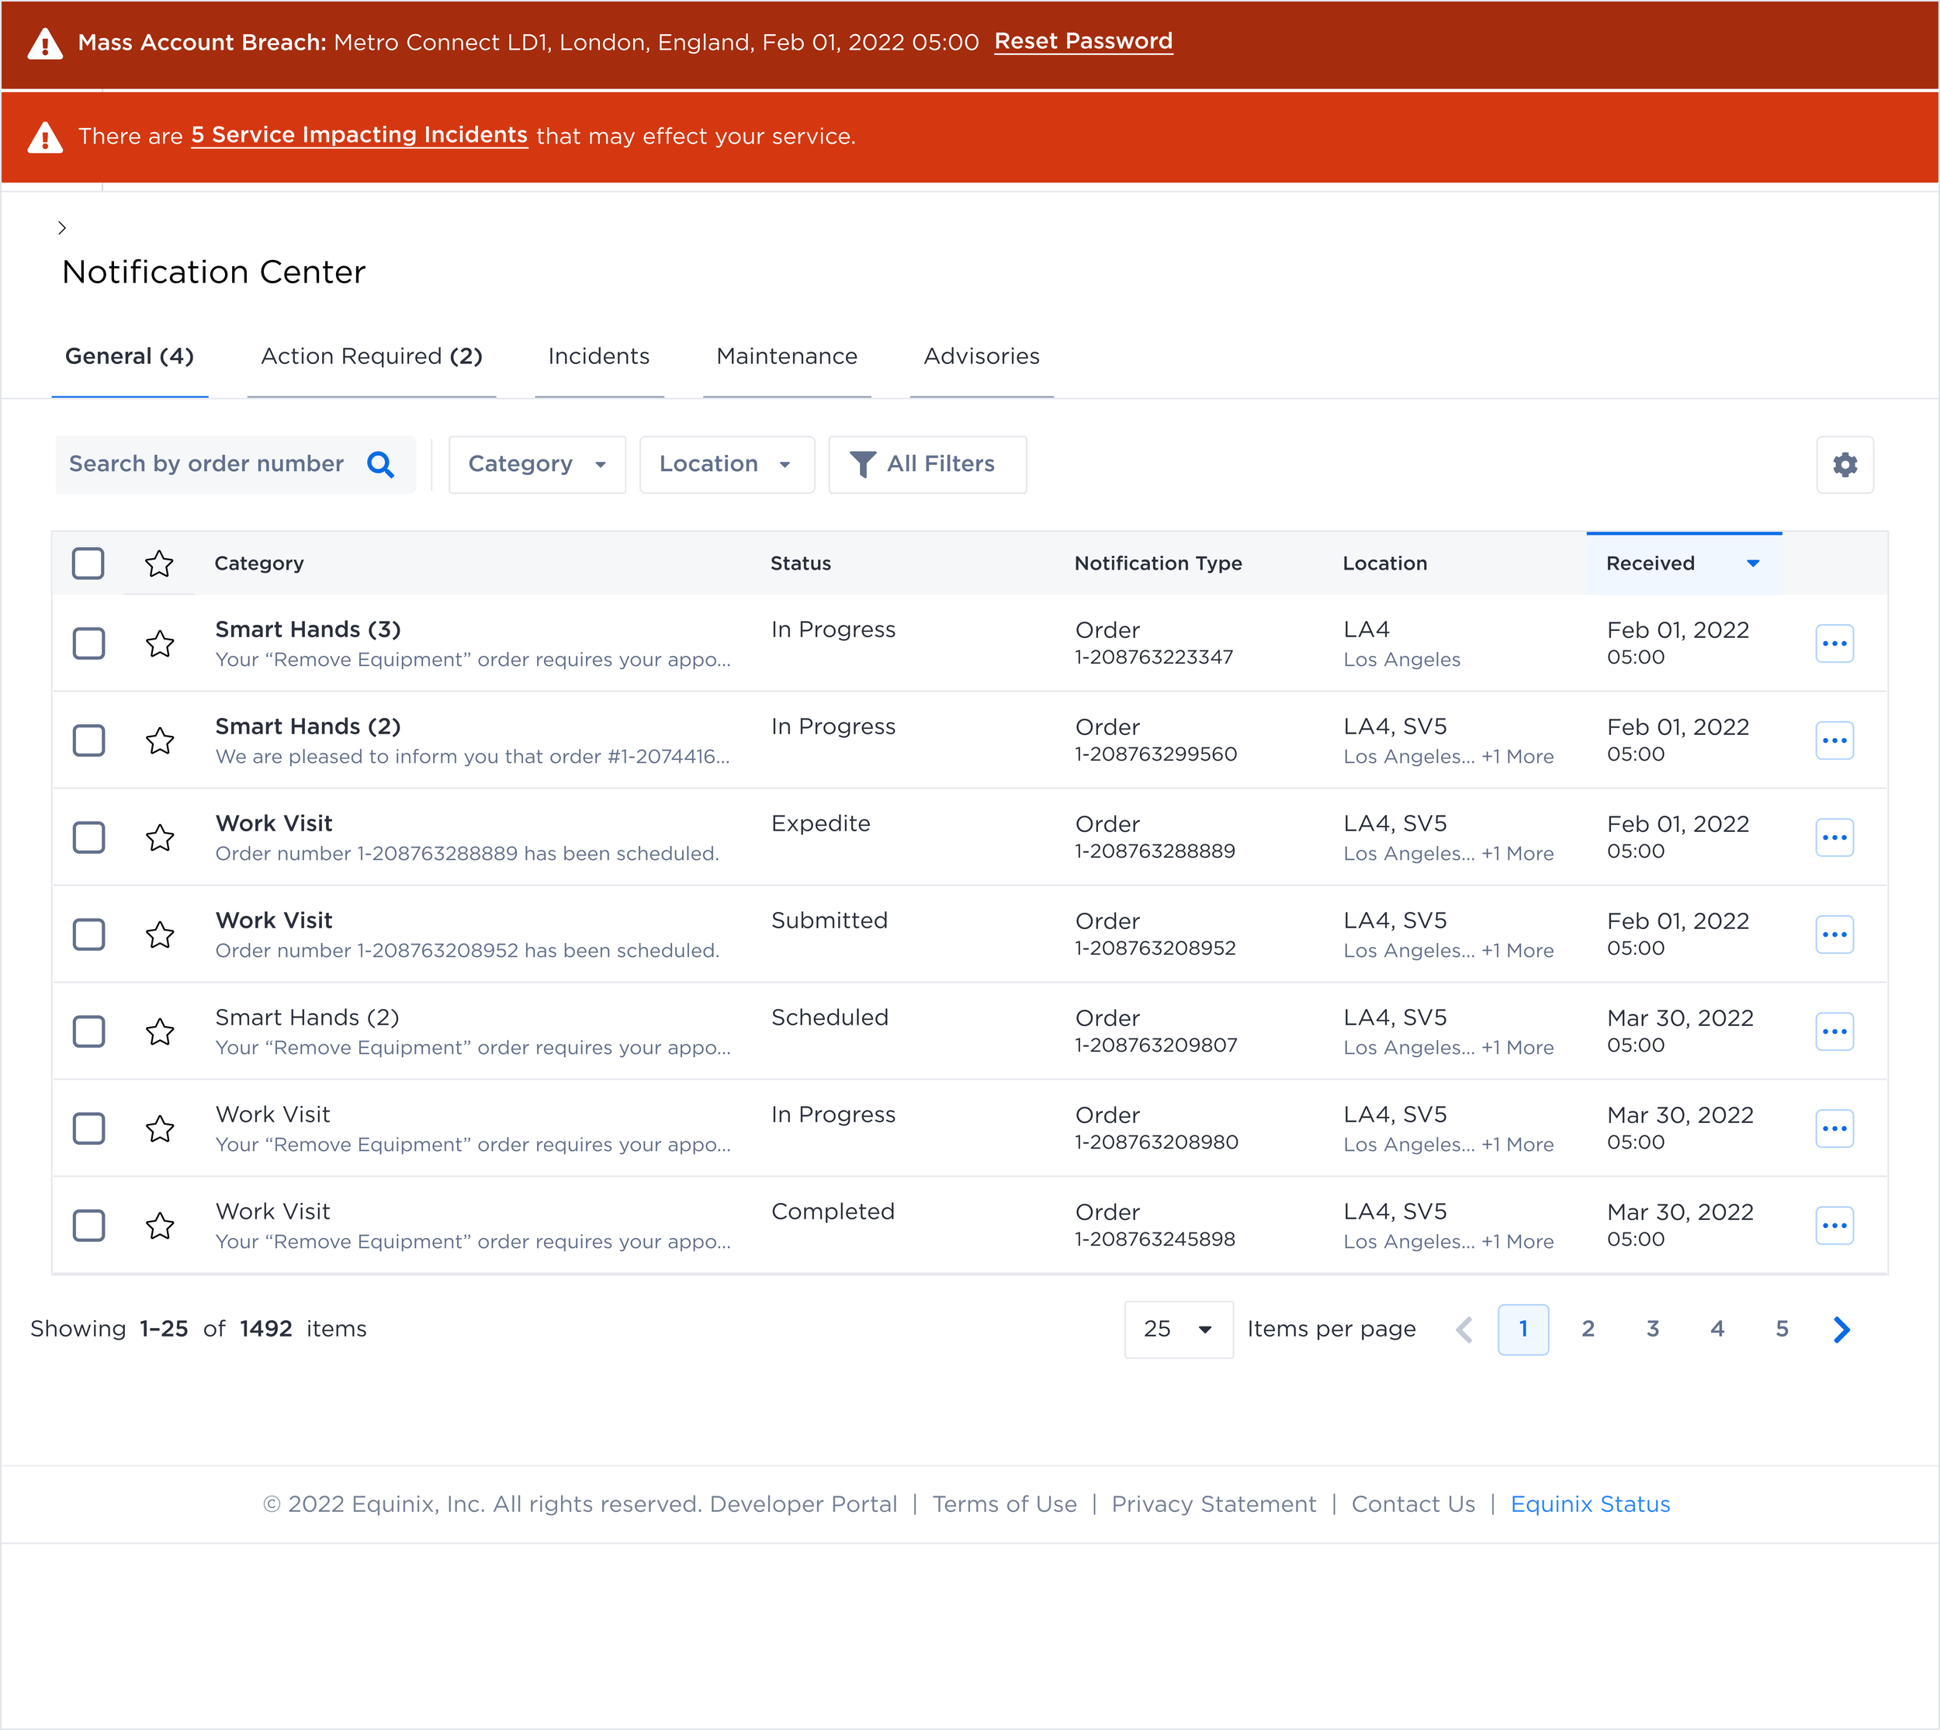This screenshot has height=1730, width=1940.
Task: Open the ellipsis menu for the Completed Work Visit
Action: pos(1835,1226)
